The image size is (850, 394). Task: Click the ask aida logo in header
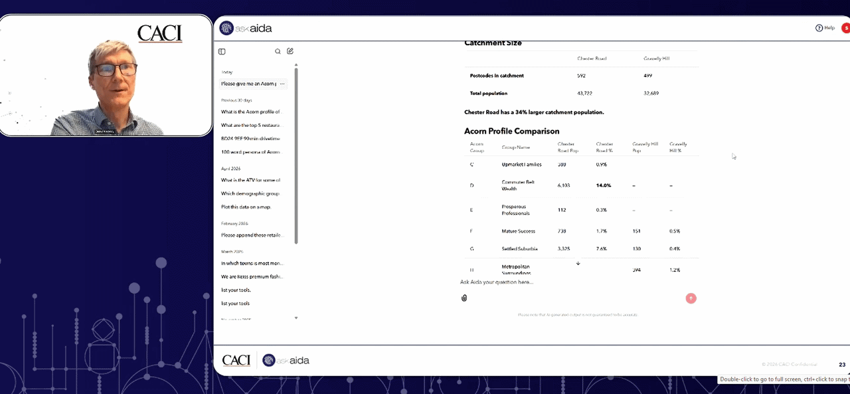coord(246,28)
